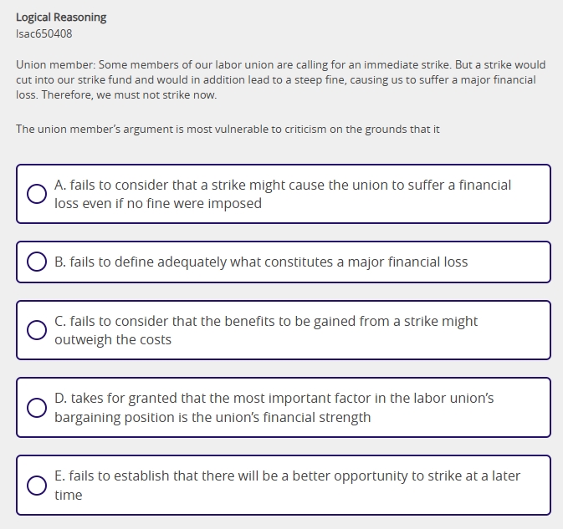563x529 pixels.
Task: Click the 'E.' letter label of last option
Action: click(60, 476)
